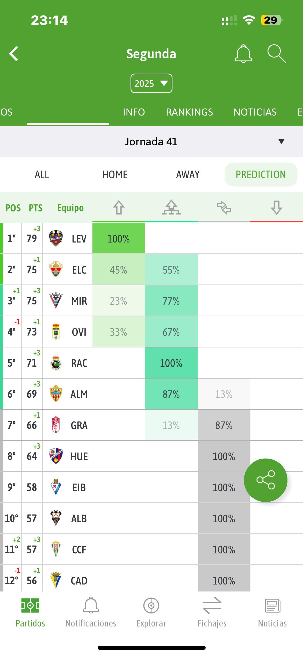
Task: Switch to the NOTICIAS tab
Action: click(255, 112)
